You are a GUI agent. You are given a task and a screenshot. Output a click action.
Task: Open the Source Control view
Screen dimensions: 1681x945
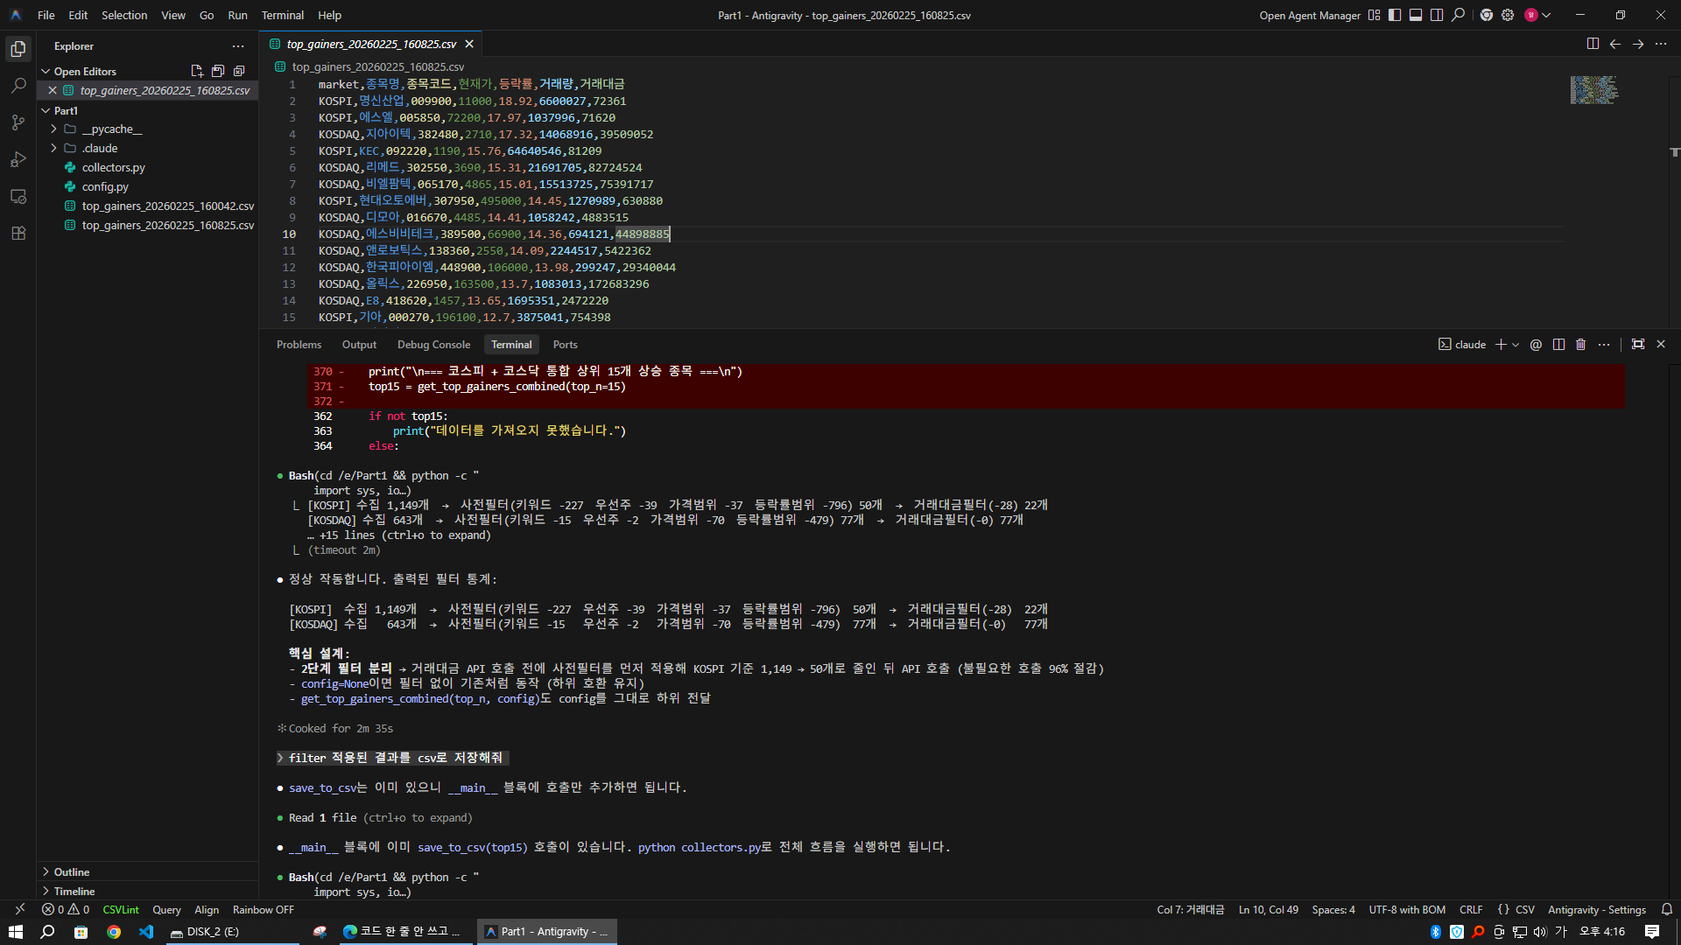[x=18, y=122]
